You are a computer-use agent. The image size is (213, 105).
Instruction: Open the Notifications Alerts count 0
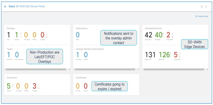[77, 35]
